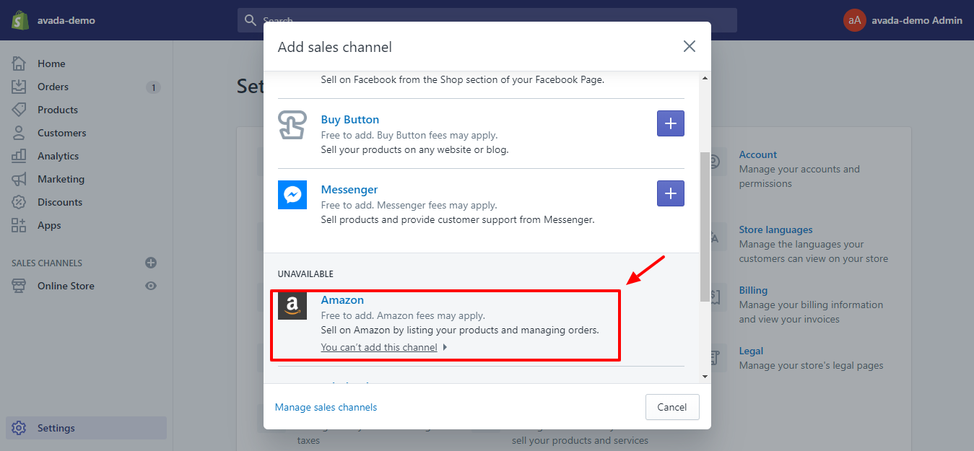This screenshot has width=974, height=451.
Task: Click the aA user avatar
Action: tap(854, 20)
